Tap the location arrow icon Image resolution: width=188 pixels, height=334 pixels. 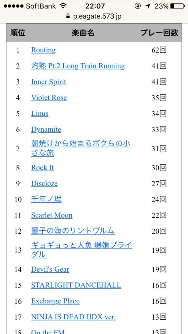point(148,6)
